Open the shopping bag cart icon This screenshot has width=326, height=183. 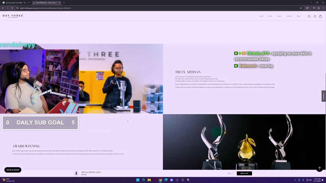[320, 16]
